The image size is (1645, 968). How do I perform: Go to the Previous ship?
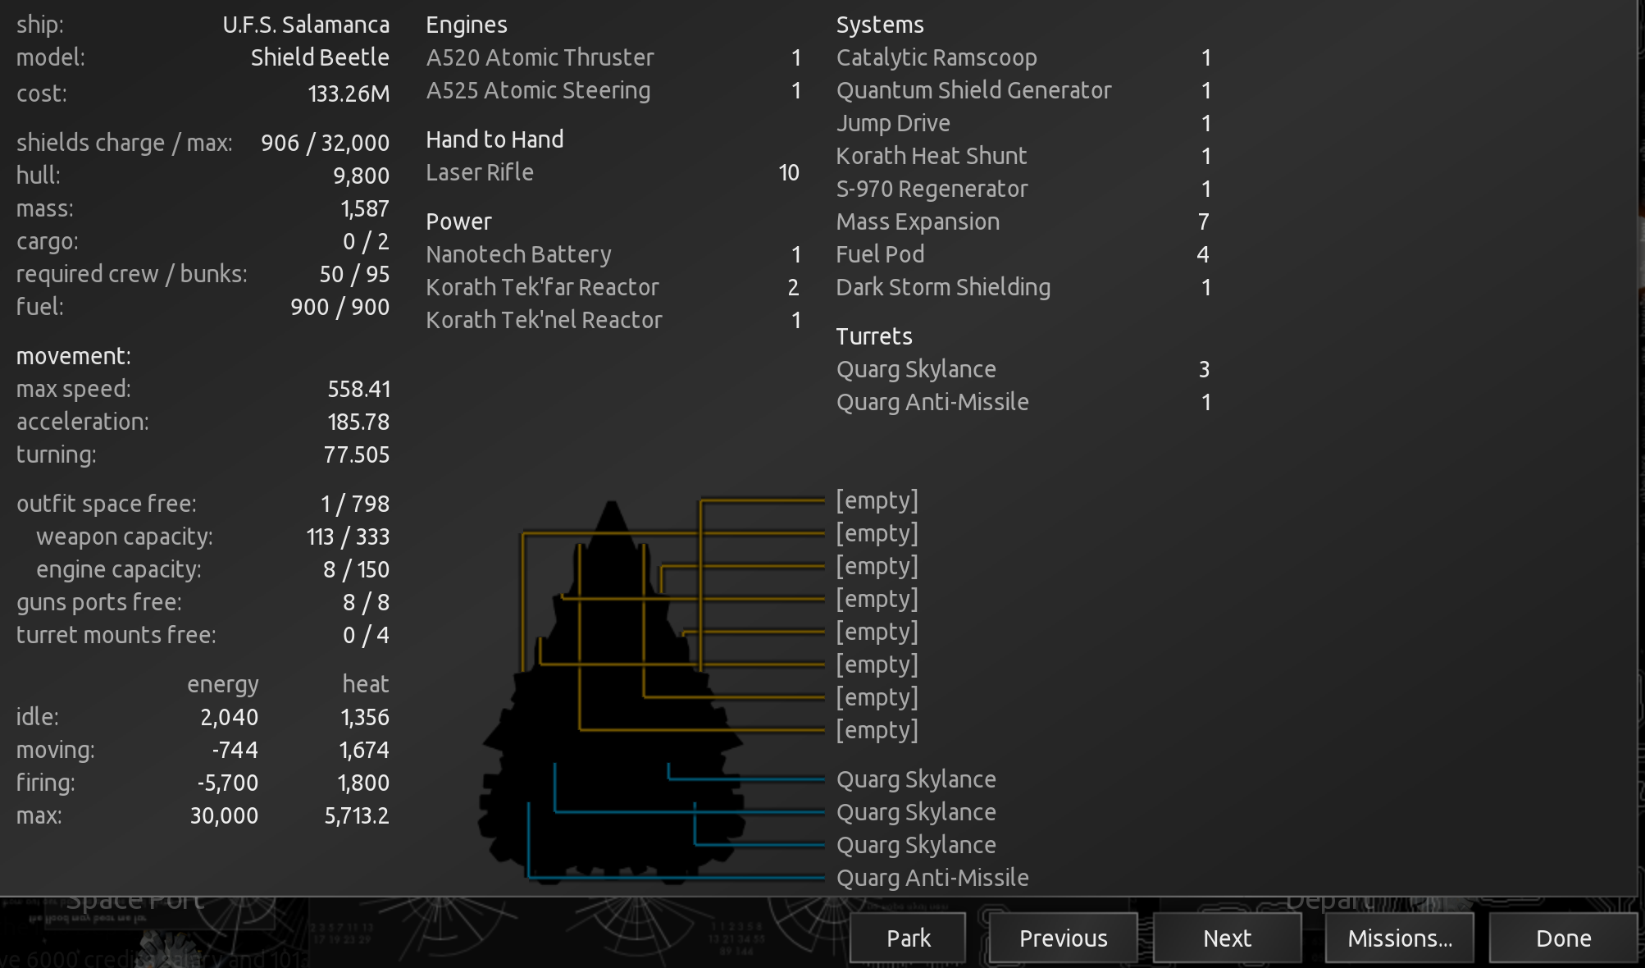[1063, 938]
